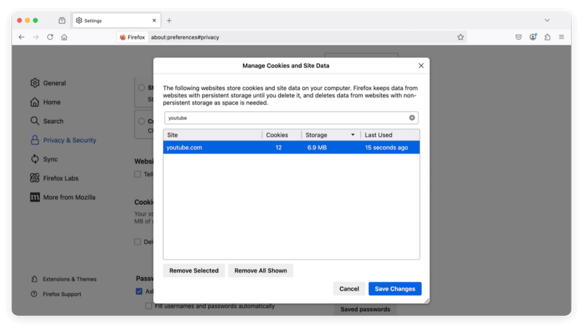The image size is (583, 327).
Task: Open the home page icon
Action: point(64,37)
